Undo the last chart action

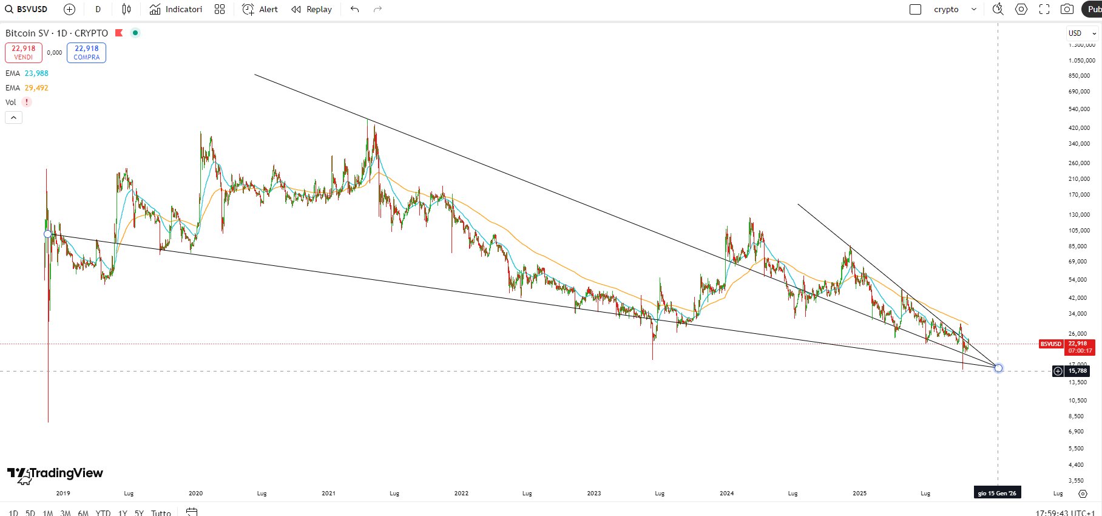355,9
